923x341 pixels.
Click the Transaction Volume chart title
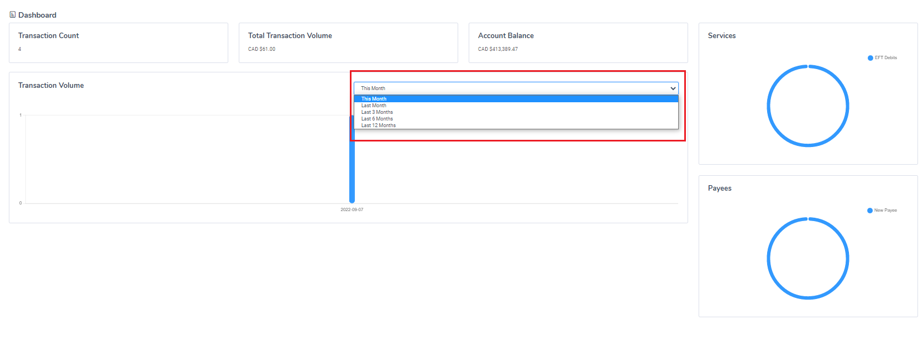point(51,85)
